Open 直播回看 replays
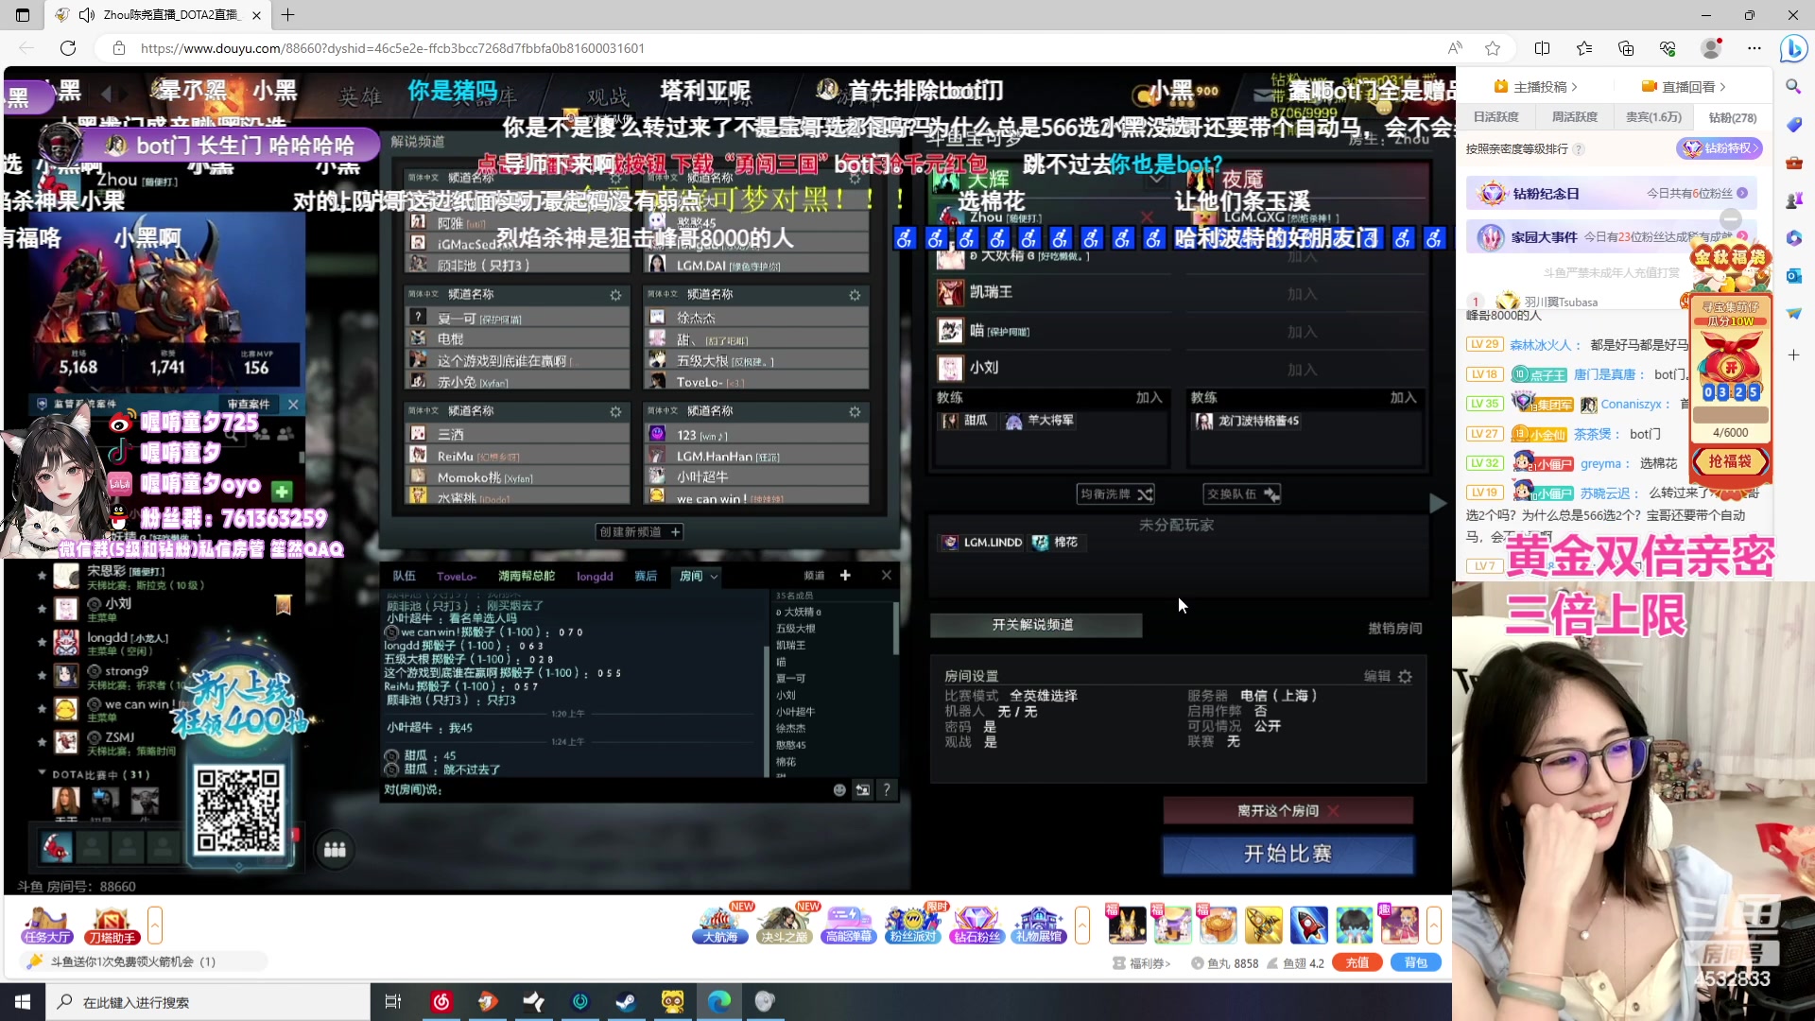Image resolution: width=1815 pixels, height=1021 pixels. pyautogui.click(x=1684, y=87)
